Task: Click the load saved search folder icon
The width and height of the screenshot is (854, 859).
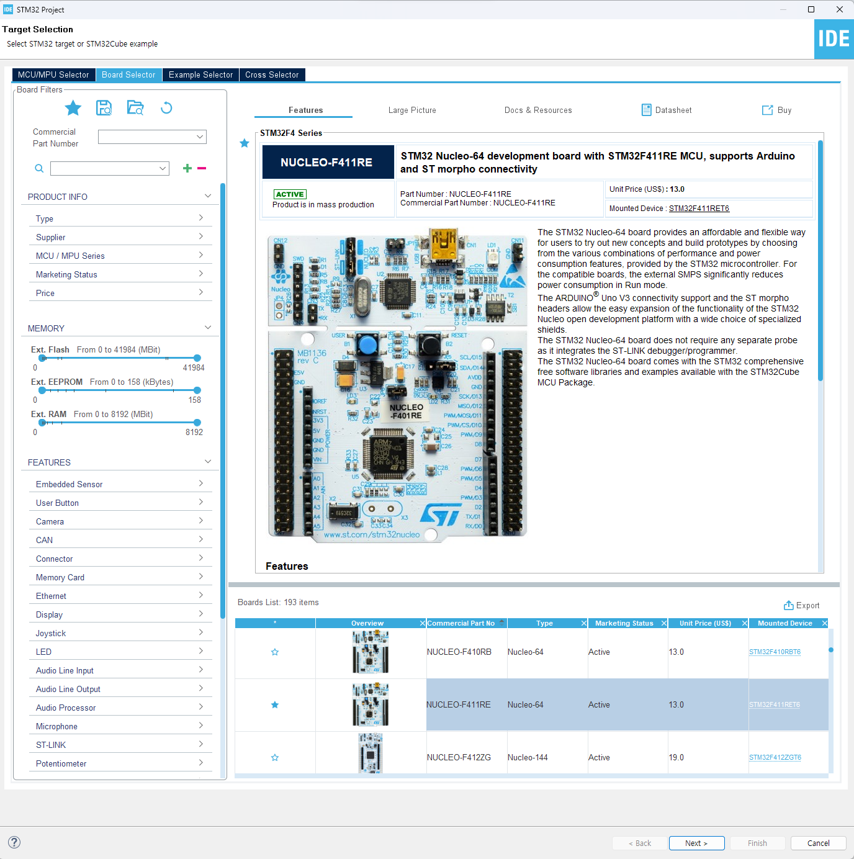Action: 135,108
